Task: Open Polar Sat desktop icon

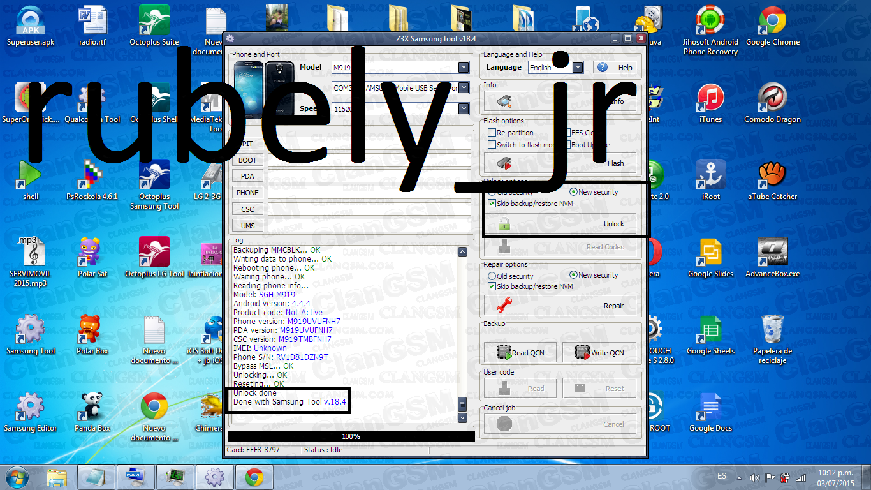Action: [x=92, y=258]
